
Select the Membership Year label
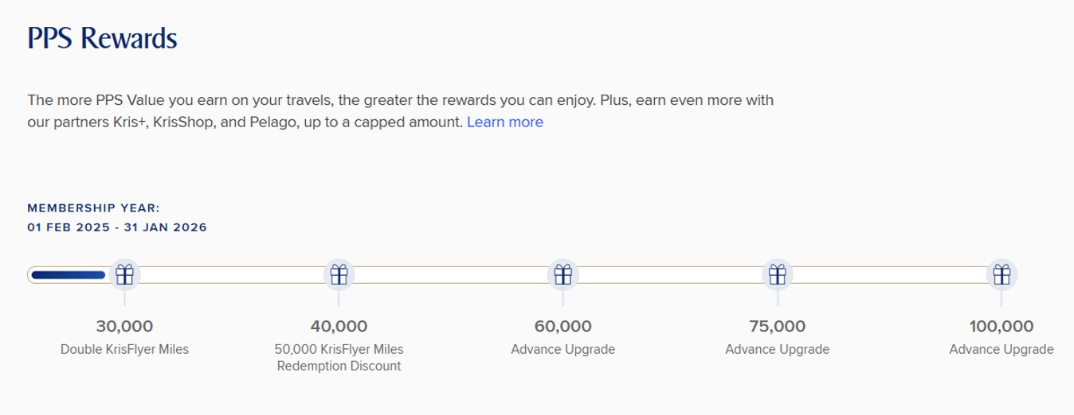[94, 208]
